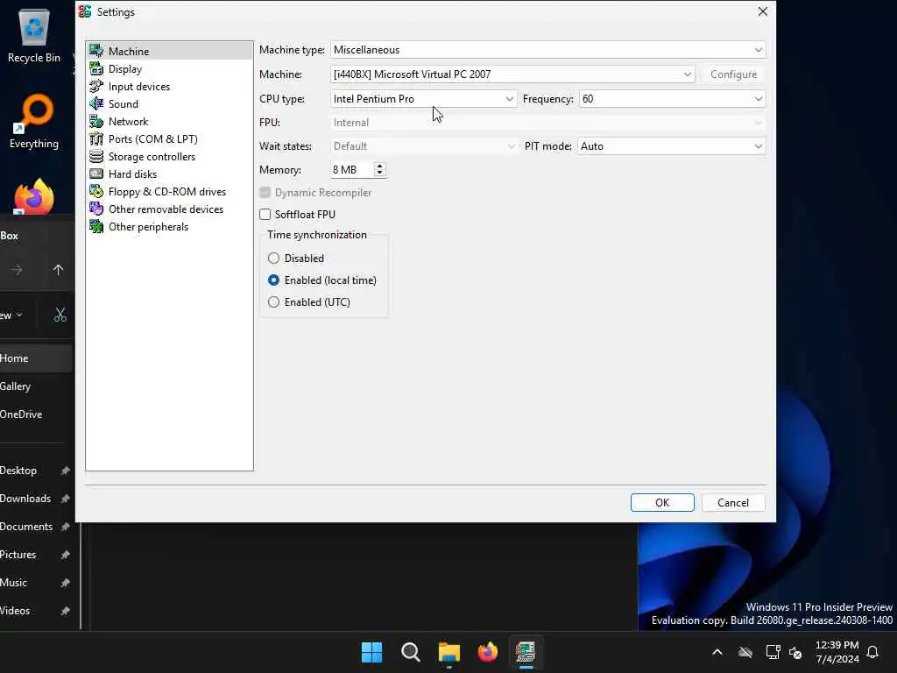Screen dimensions: 897x673
Task: Open Downloads quick access folder
Action: 35,499
